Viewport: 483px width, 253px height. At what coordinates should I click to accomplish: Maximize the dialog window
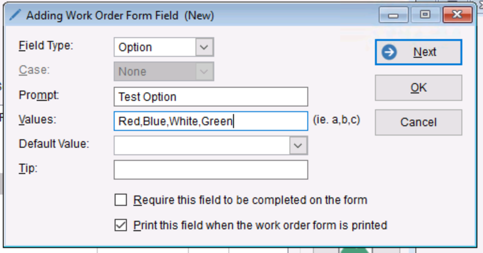click(425, 16)
